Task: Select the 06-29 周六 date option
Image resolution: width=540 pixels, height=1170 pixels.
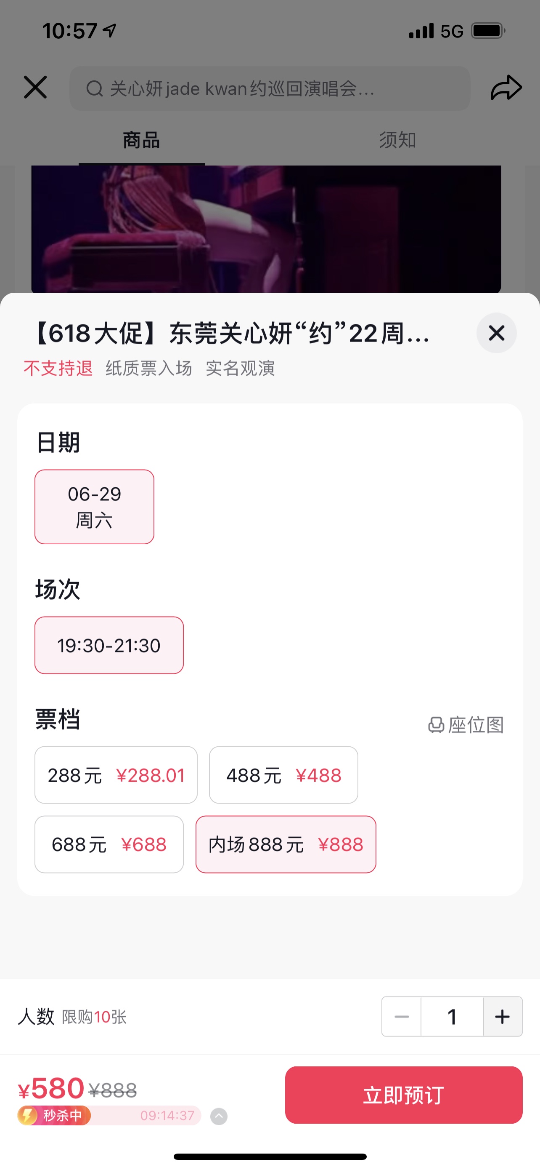Action: pyautogui.click(x=94, y=507)
